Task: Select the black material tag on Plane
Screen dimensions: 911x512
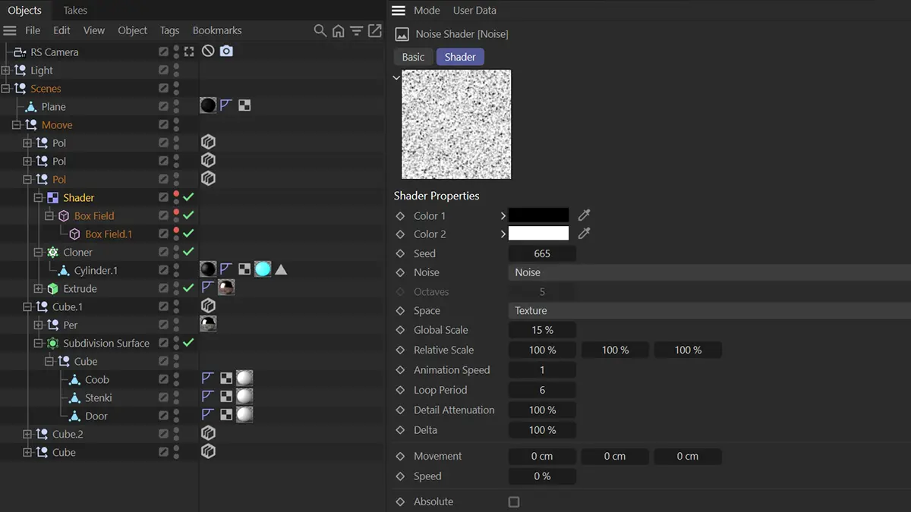Action: click(x=208, y=105)
